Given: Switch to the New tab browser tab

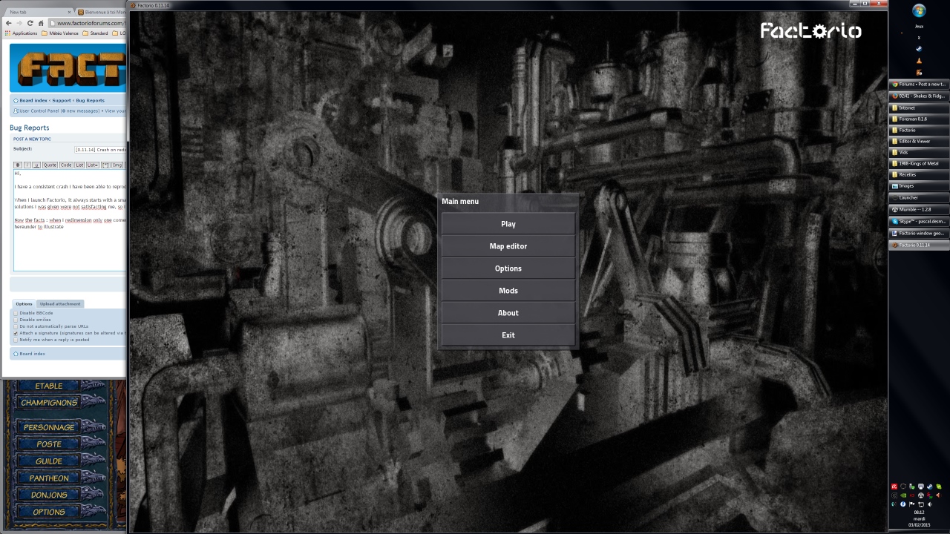Looking at the screenshot, I should click(37, 12).
